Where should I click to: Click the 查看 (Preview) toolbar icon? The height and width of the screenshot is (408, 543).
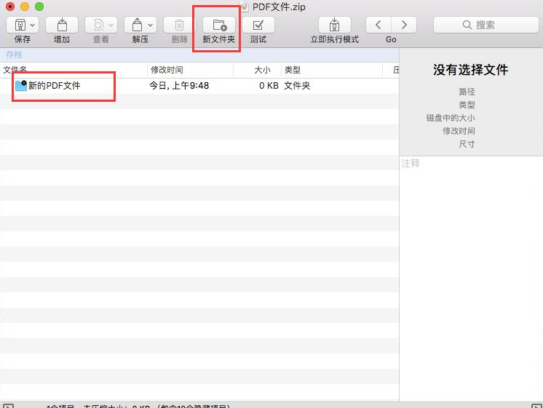tap(97, 25)
